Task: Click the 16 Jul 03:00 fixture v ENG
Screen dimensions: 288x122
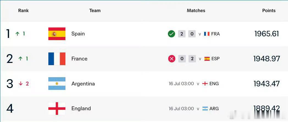Action: pos(194,84)
